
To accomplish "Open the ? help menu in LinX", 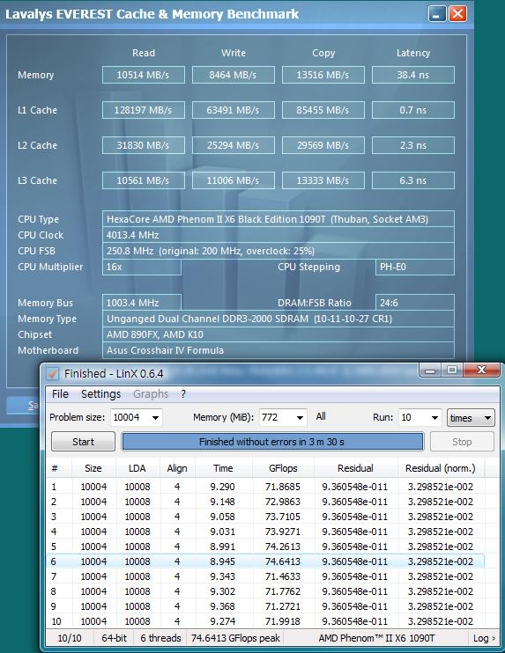I will click(x=183, y=394).
